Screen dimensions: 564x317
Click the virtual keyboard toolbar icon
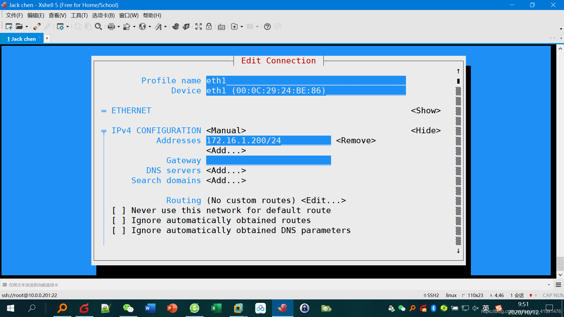tap(221, 27)
